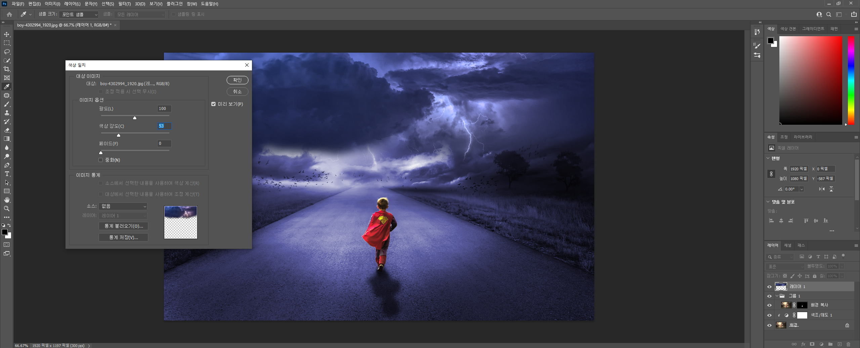Viewport: 860px width, 348px height.
Task: Click the 색상 강도(C) slider handle
Action: click(119, 135)
